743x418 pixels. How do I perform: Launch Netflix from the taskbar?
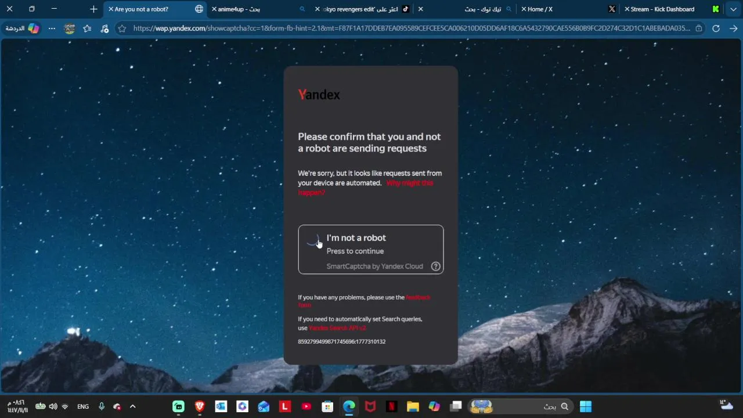[392, 406]
